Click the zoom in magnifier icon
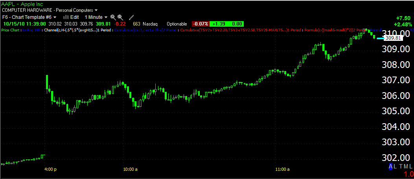Screen dimensions: 414x179 [113, 17]
